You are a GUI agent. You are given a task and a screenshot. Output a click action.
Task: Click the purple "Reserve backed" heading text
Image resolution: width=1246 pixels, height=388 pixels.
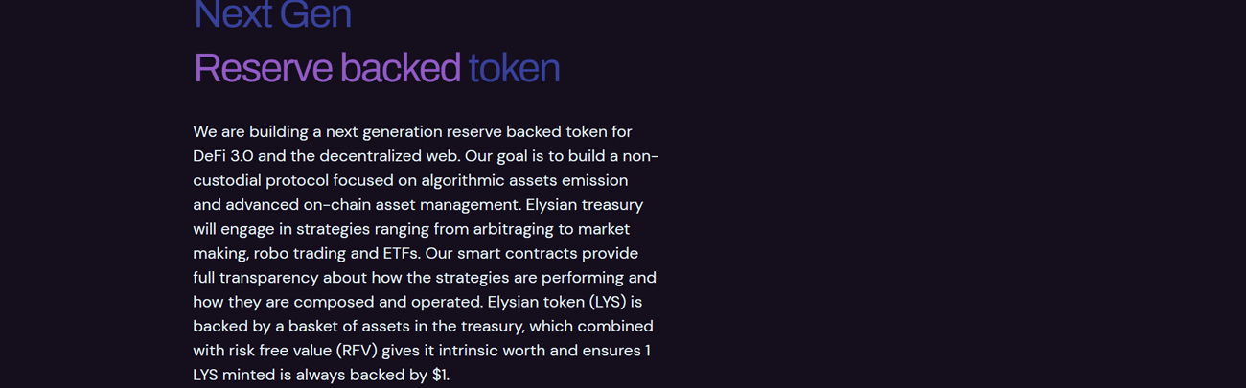click(327, 68)
